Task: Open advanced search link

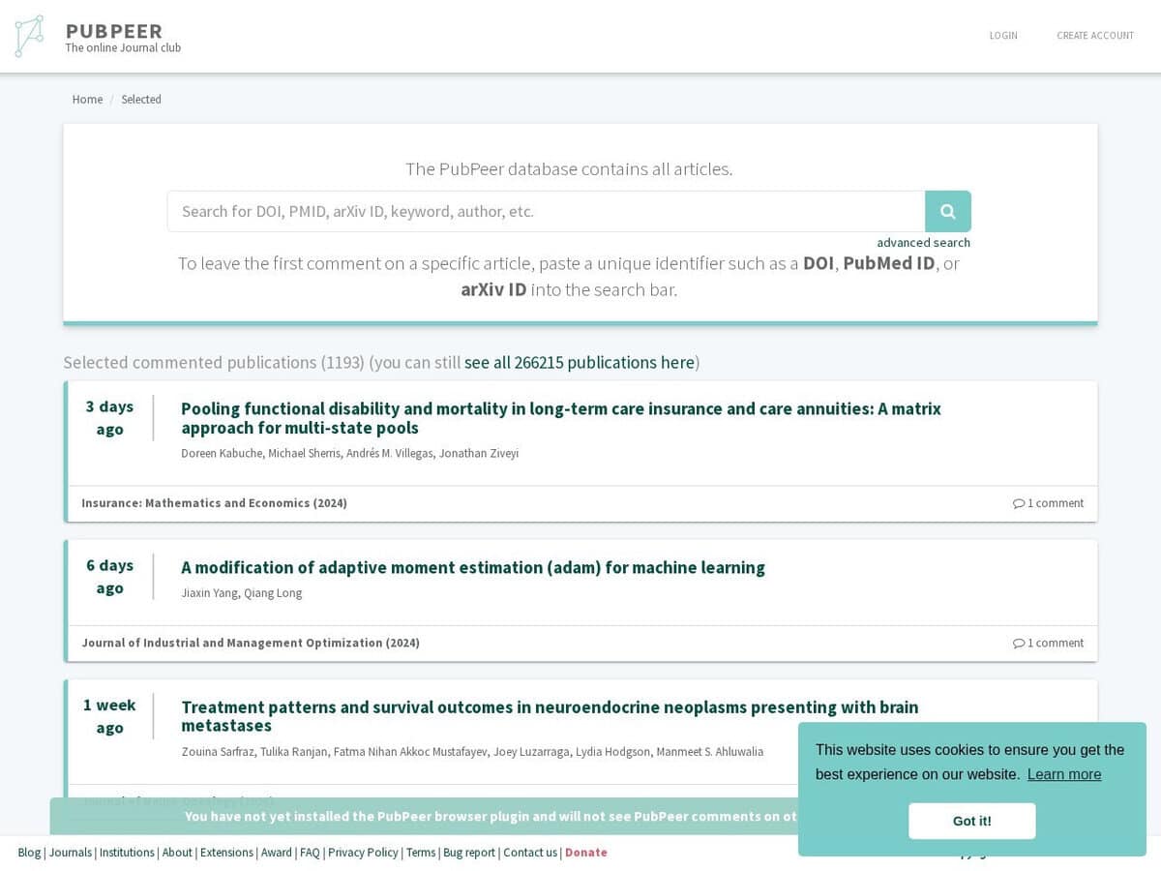Action: tap(923, 243)
